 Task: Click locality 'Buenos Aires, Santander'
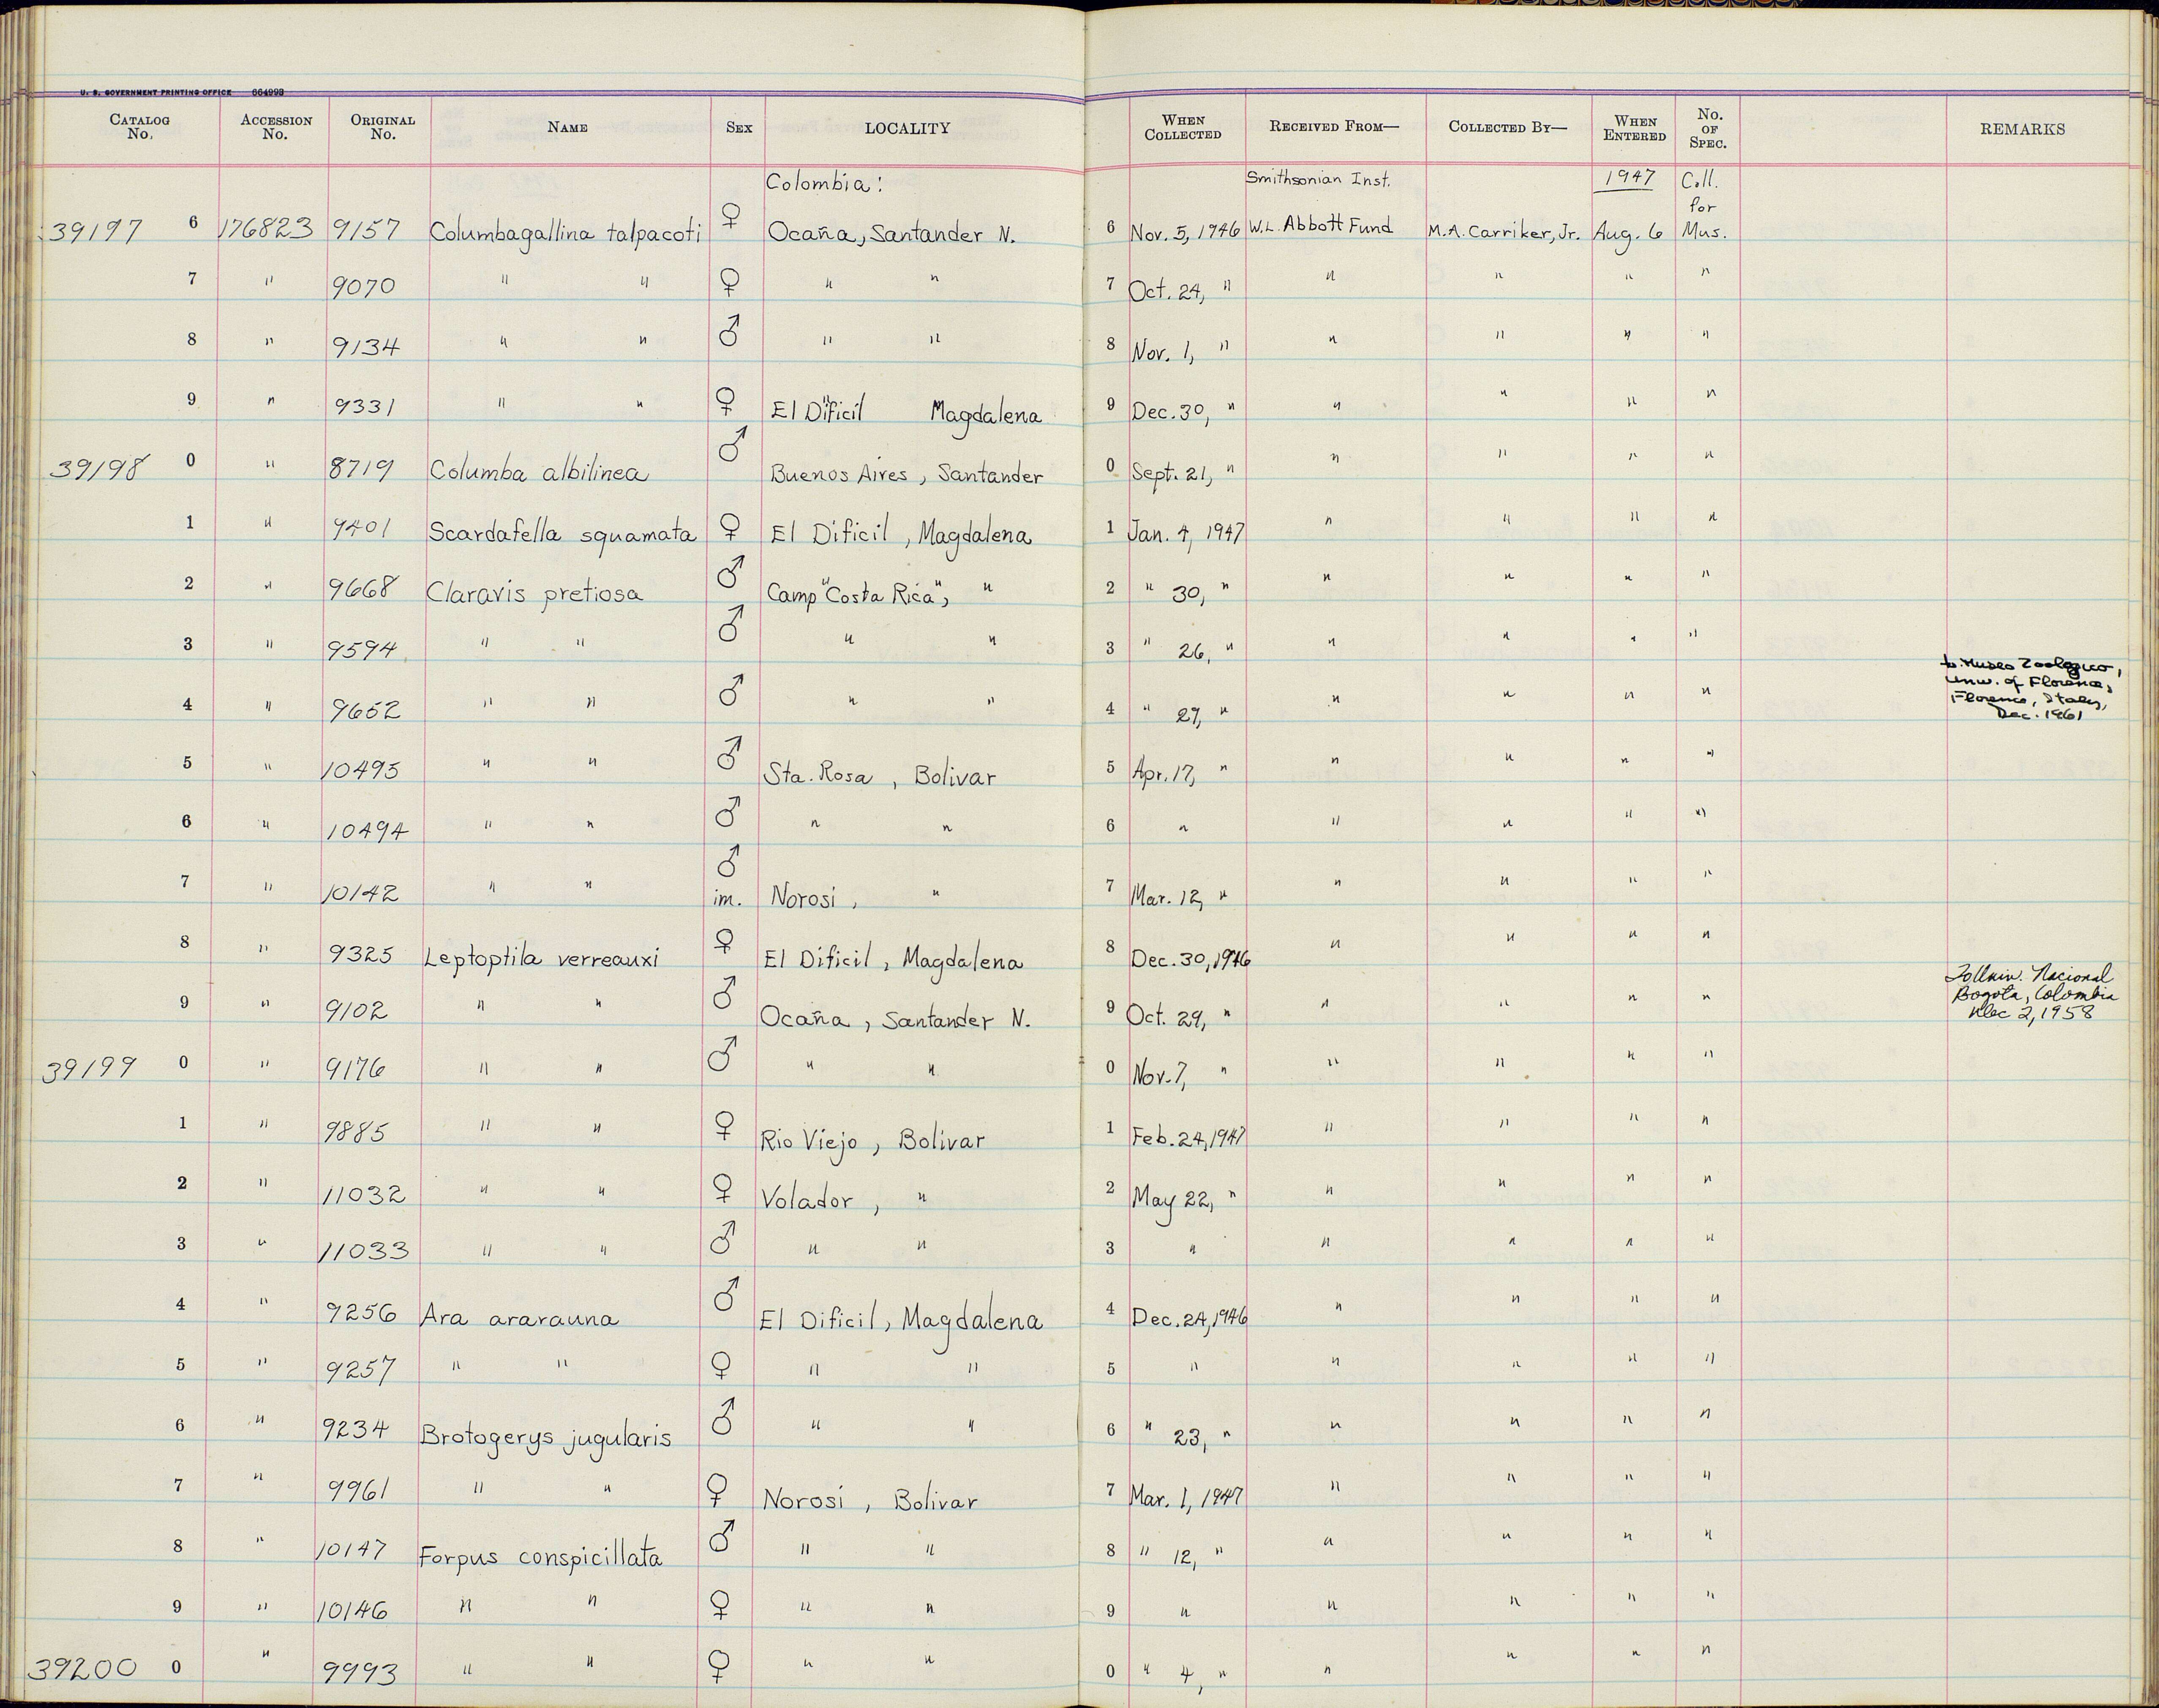click(x=906, y=475)
